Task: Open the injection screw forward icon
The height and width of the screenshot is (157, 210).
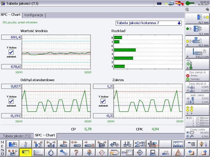Action: (x=64, y=144)
